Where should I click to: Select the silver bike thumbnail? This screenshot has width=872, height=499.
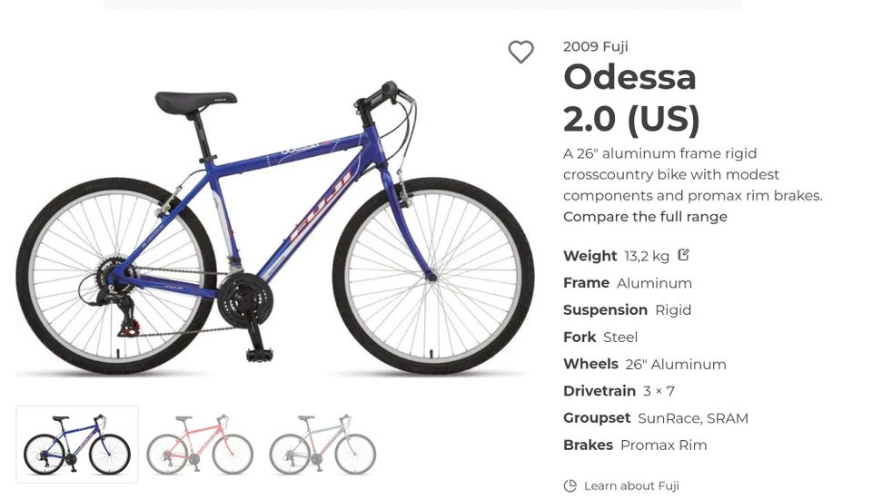click(322, 444)
